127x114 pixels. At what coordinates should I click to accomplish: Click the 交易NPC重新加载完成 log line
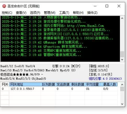pos(41,51)
